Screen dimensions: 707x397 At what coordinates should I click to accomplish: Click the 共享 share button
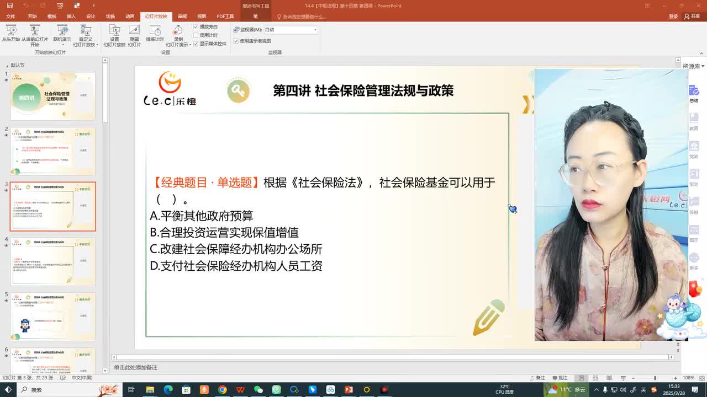[x=692, y=17]
